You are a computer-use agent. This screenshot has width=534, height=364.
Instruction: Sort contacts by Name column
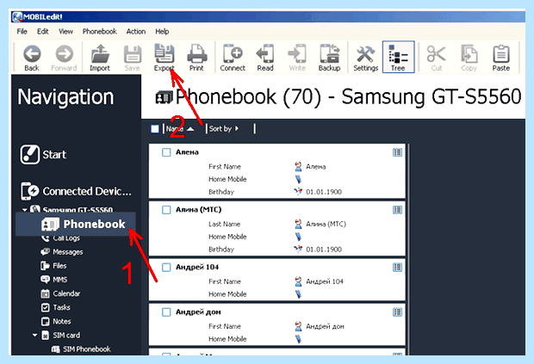tap(180, 128)
